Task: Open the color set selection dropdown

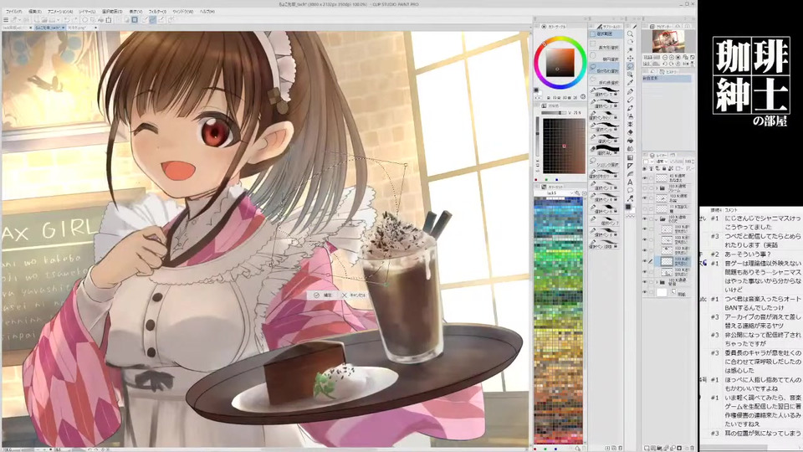Action: (x=555, y=193)
